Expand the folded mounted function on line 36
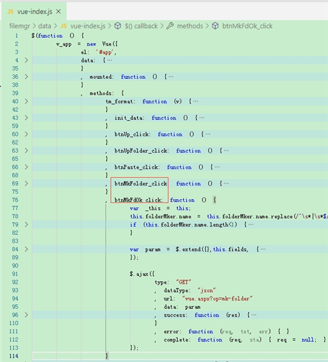The height and width of the screenshot is (362, 328). pyautogui.click(x=26, y=76)
